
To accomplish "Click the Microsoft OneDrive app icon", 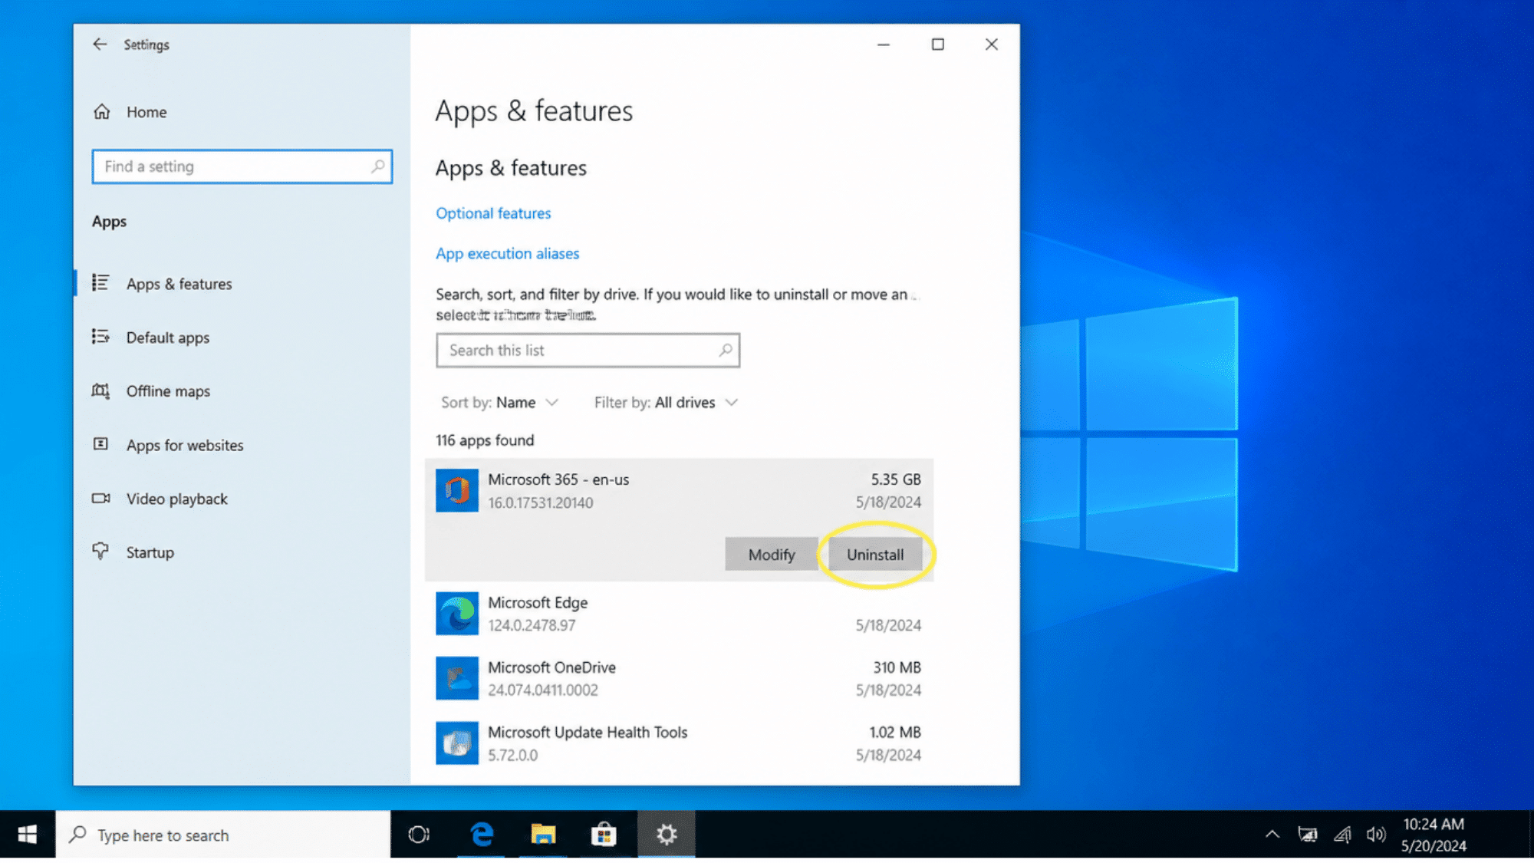I will tap(457, 678).
